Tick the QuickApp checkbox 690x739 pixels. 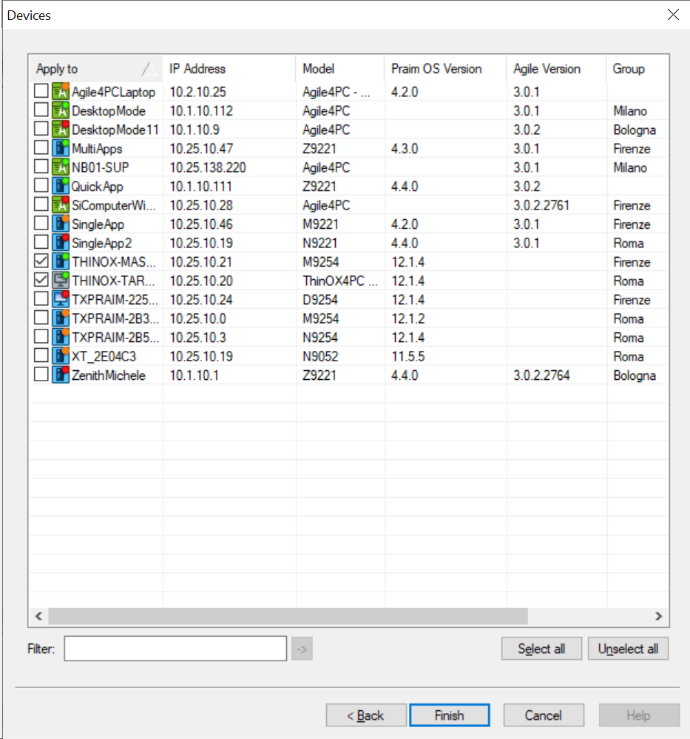(41, 185)
